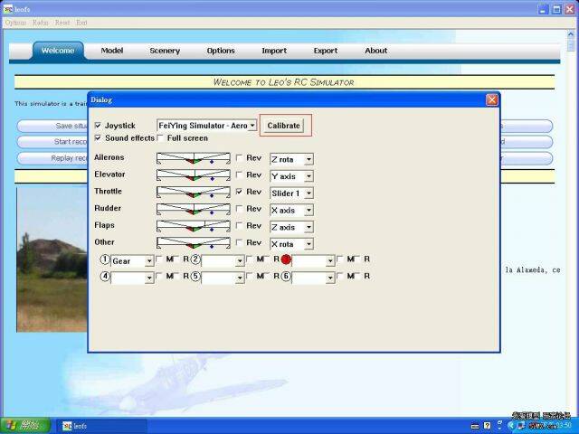Image resolution: width=579 pixels, height=434 pixels.
Task: Open Flaps axis dropdown showing Z axis
Action: (291, 227)
